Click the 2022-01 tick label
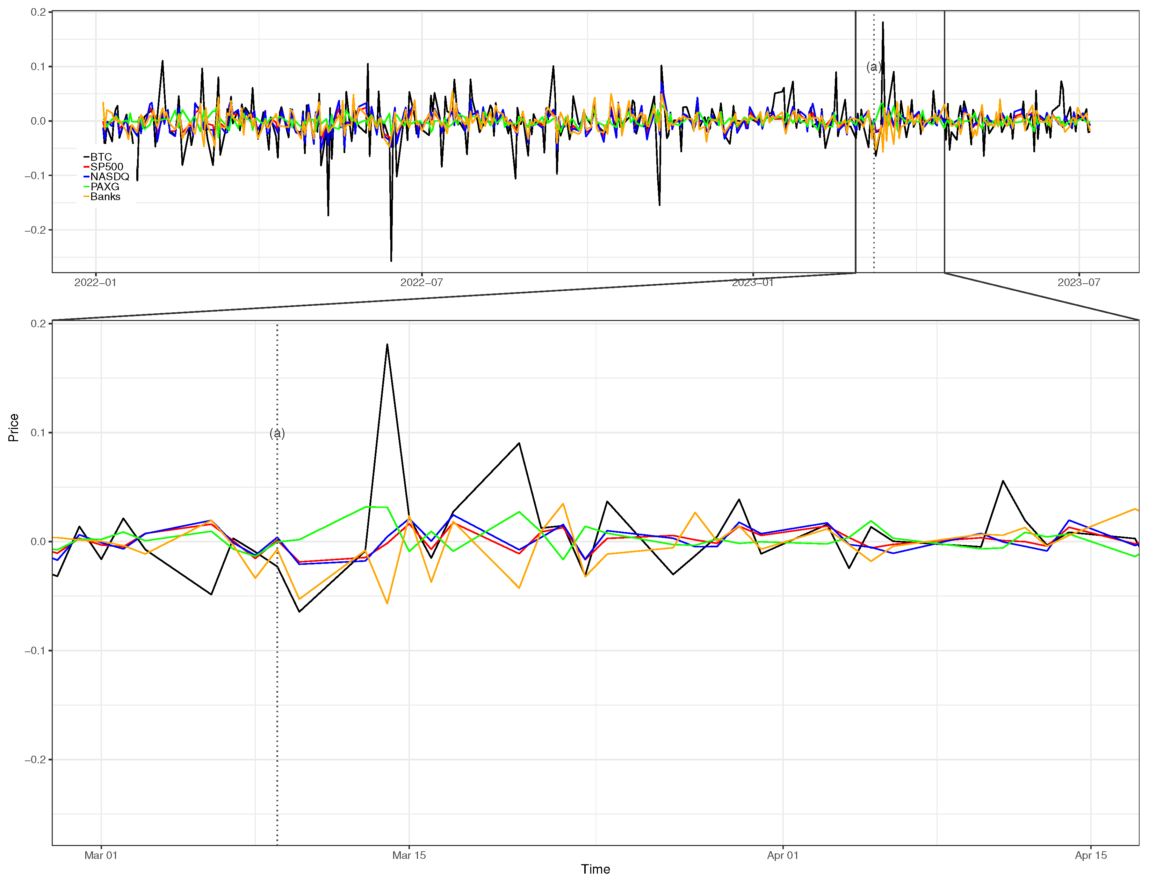The image size is (1149, 882). 95,283
